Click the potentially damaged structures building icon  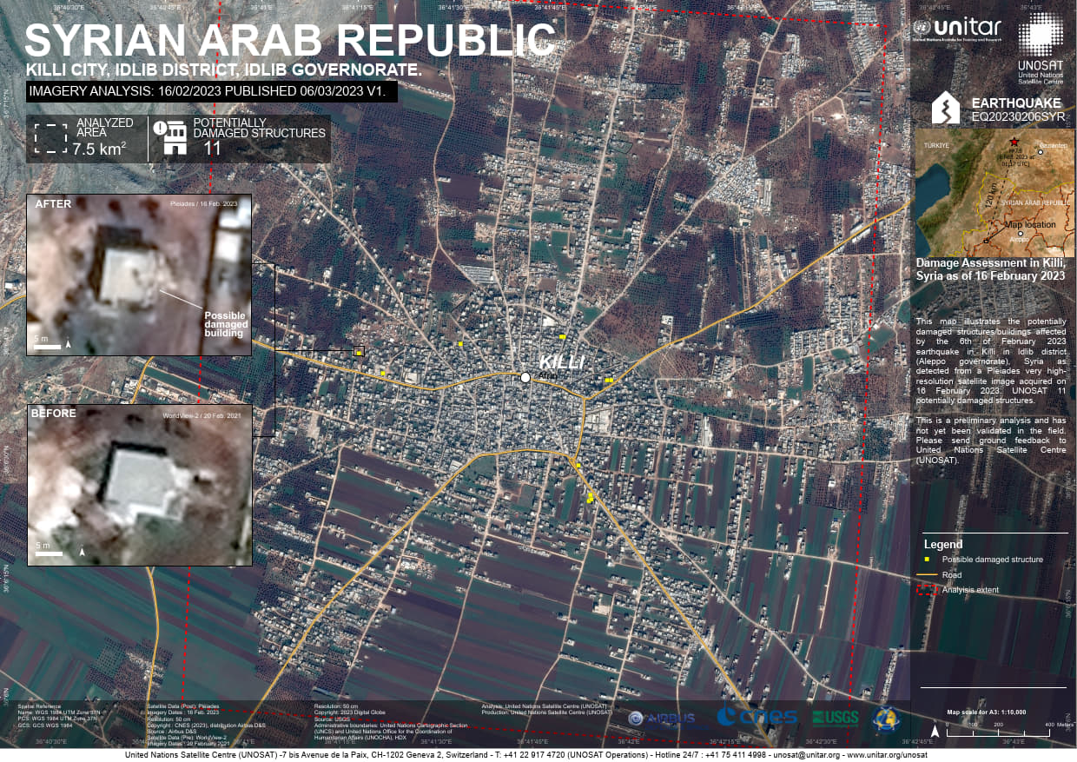169,138
